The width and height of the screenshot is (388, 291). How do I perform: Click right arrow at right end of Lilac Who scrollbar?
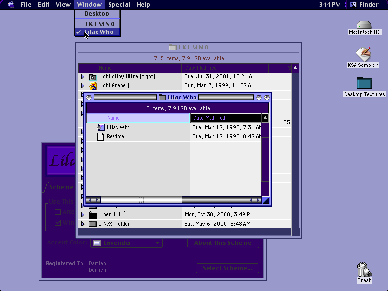[258, 200]
